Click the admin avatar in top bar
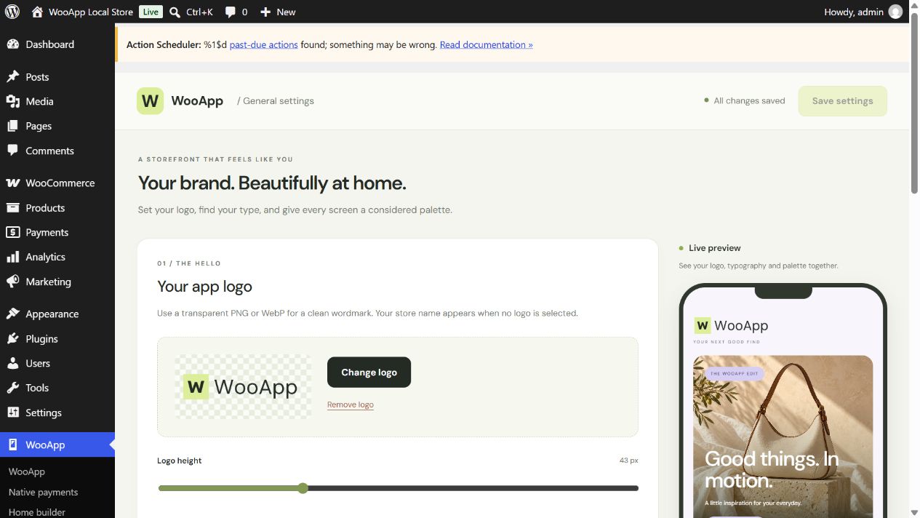The image size is (920, 518). pyautogui.click(x=895, y=12)
